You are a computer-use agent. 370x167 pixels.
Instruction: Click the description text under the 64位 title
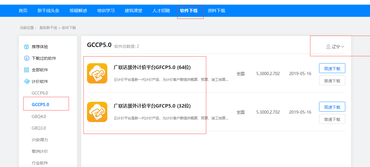[x=171, y=79]
